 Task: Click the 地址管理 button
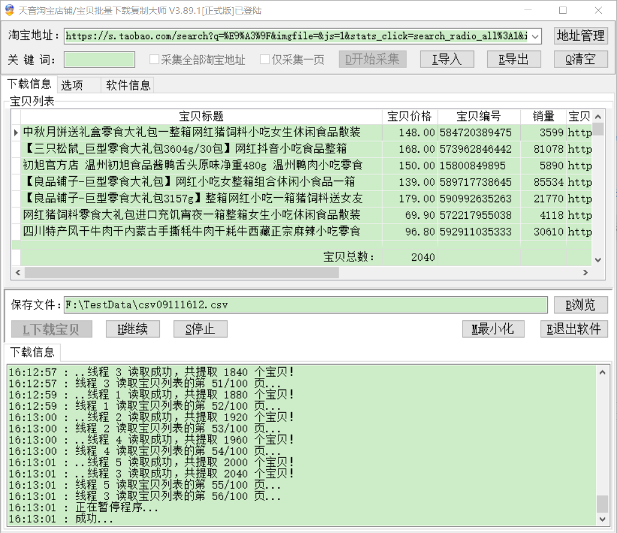coord(580,35)
